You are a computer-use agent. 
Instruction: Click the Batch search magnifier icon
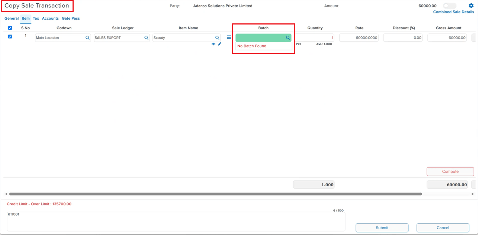click(288, 37)
